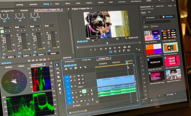The width and height of the screenshot is (191, 116).
Task: Select the Slip tool
Action: click(59, 81)
